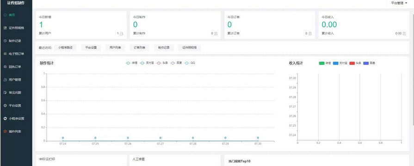Viewport: 414px width, 166px height.
Task: Click the 用户管理 person icon in sidebar
Action: tap(5, 80)
